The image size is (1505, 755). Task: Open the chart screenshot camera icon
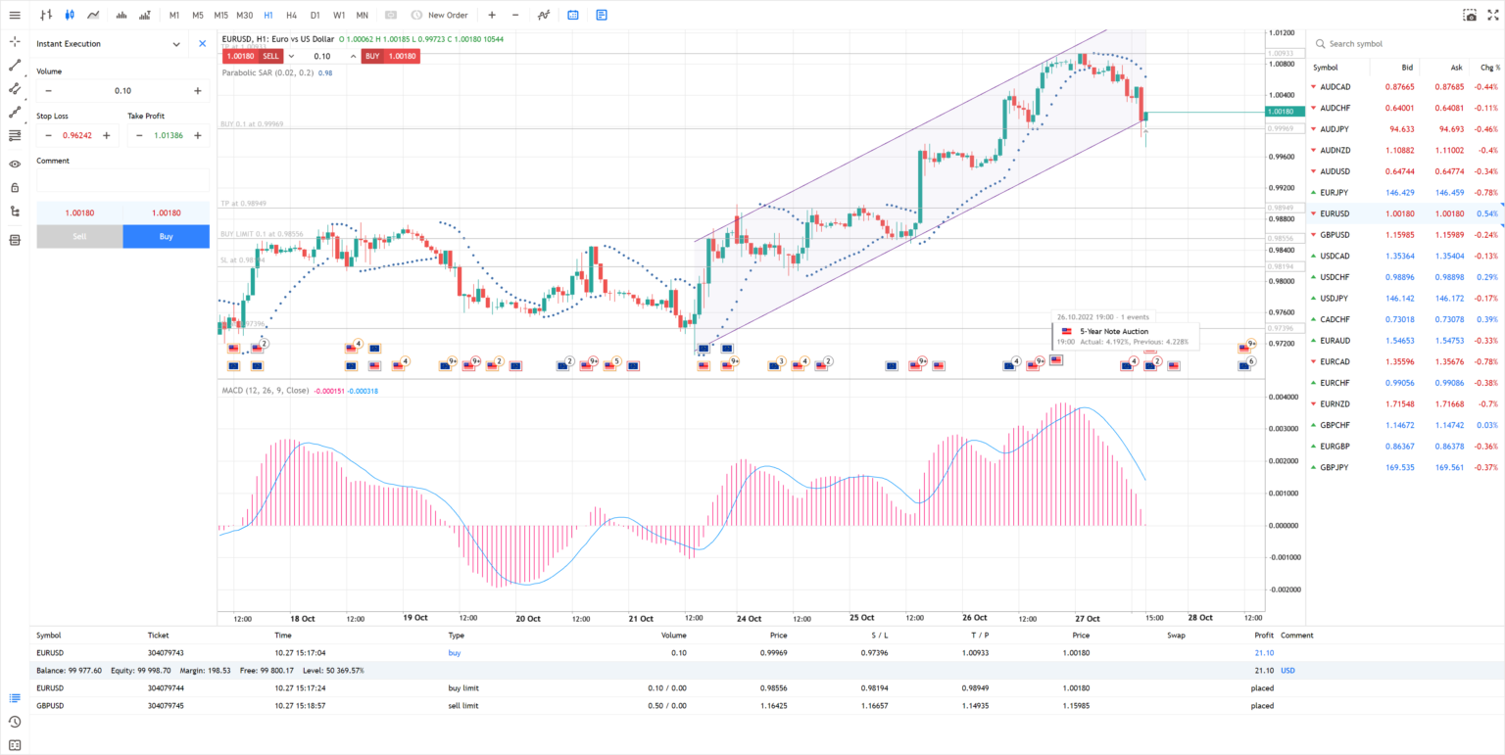(1471, 14)
